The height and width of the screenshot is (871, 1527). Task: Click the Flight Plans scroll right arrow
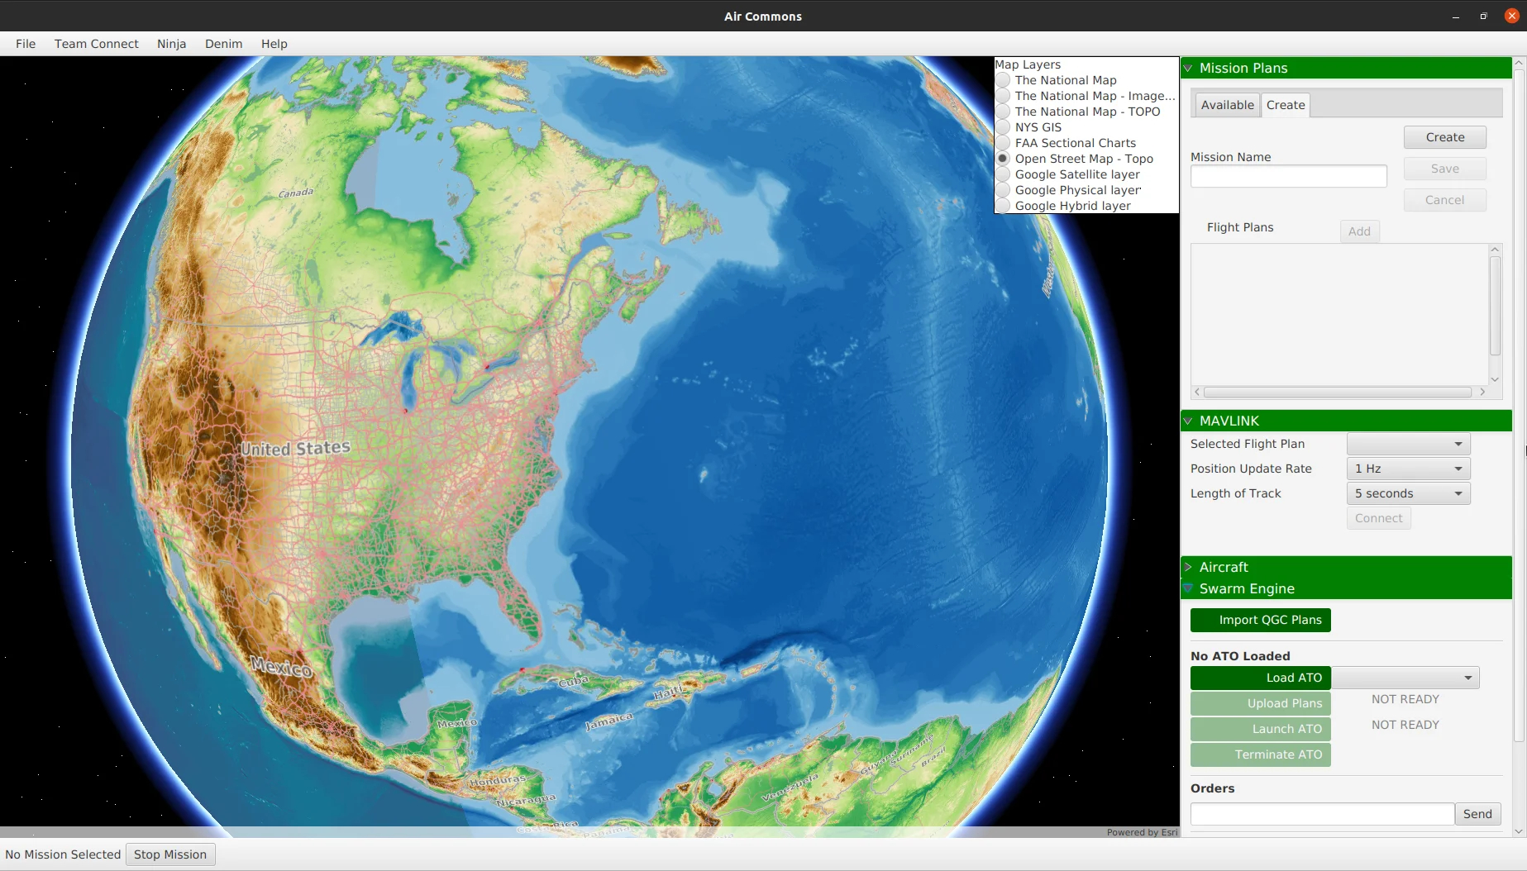click(1482, 393)
